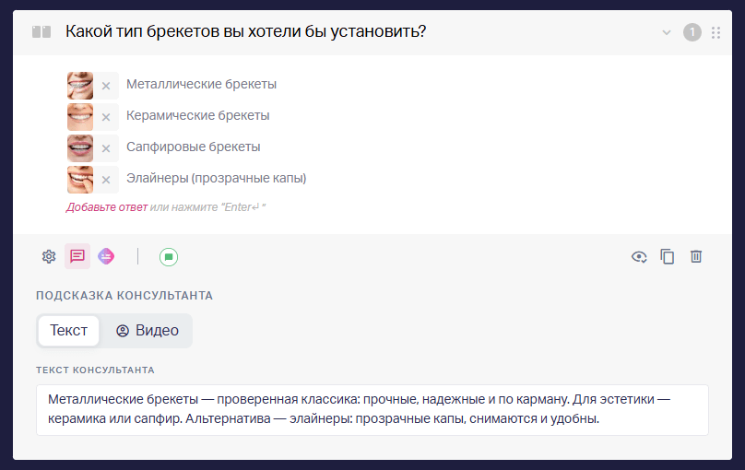Open the question settings gear icon
Viewport: 745px width, 470px height.
click(49, 257)
